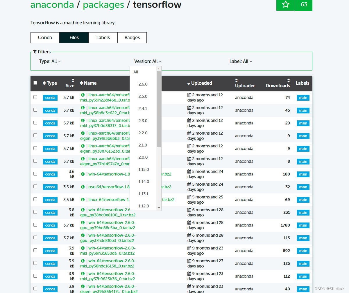Click the info icon for eigen_py38h761523d_0 file
This screenshot has width=349, height=293.
[83, 146]
